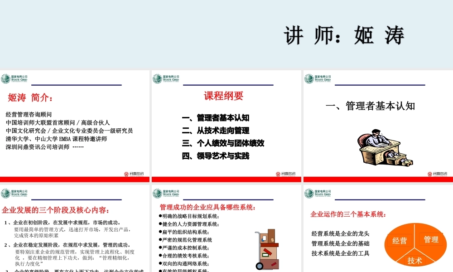Click the grey note 要特别注重企业的规范管理
Viewport: 453px width, 272px height.
click(75, 258)
